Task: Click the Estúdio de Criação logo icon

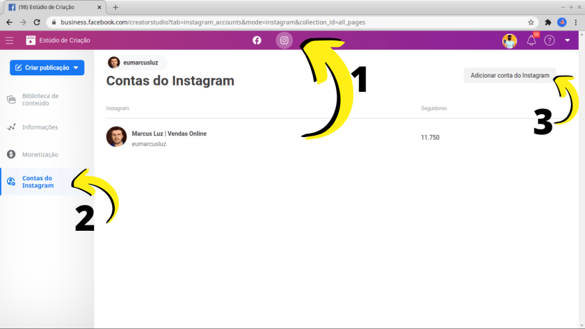Action: pyautogui.click(x=31, y=41)
